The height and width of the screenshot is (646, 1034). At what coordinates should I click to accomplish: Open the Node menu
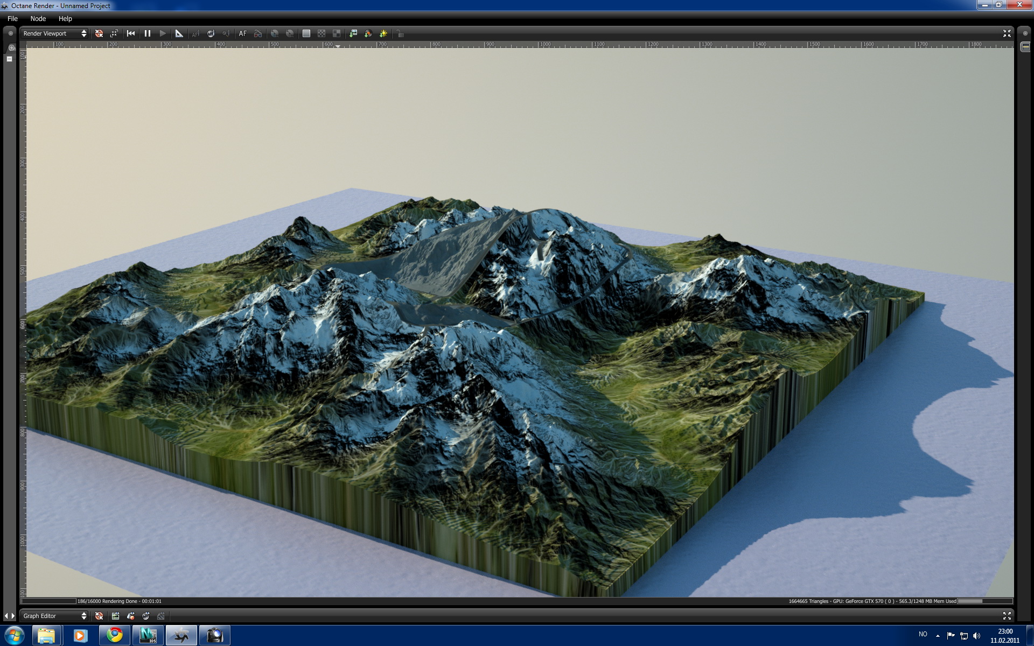coord(38,18)
